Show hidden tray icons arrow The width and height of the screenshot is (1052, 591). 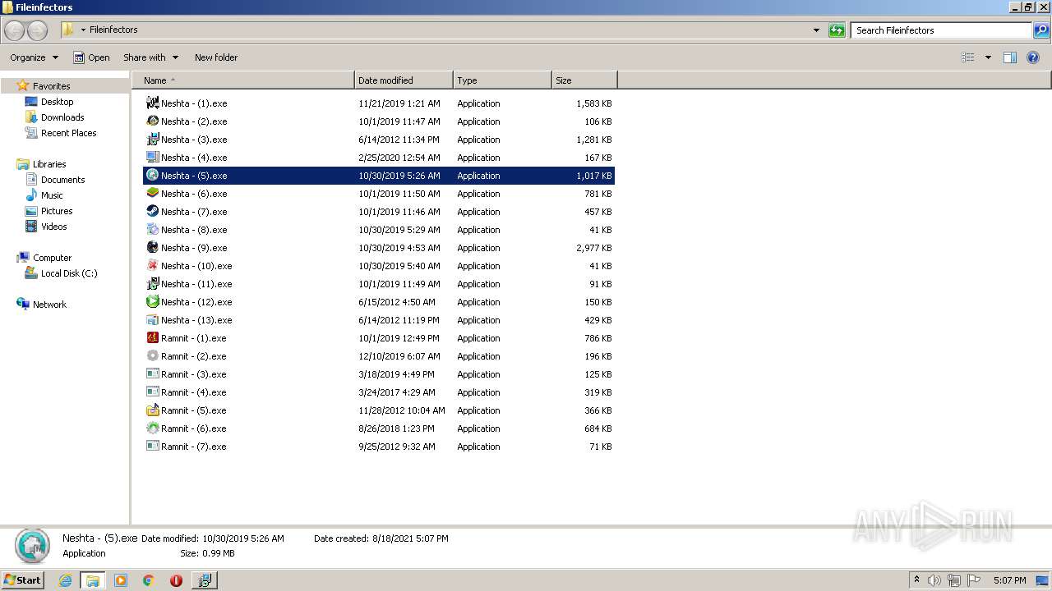(916, 580)
